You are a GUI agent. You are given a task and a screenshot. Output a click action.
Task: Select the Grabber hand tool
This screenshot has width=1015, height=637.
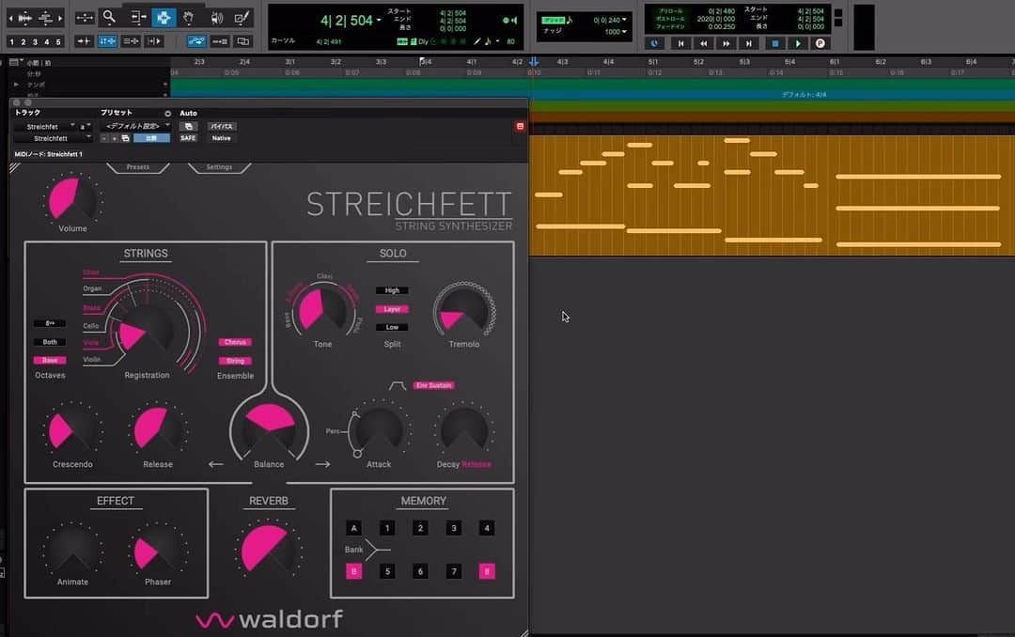188,18
